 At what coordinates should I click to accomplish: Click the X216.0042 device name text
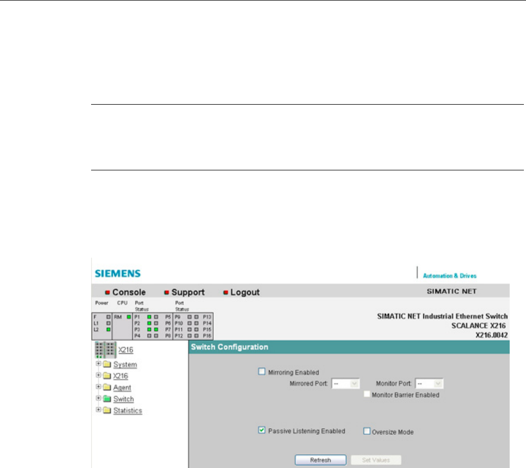coord(491,335)
